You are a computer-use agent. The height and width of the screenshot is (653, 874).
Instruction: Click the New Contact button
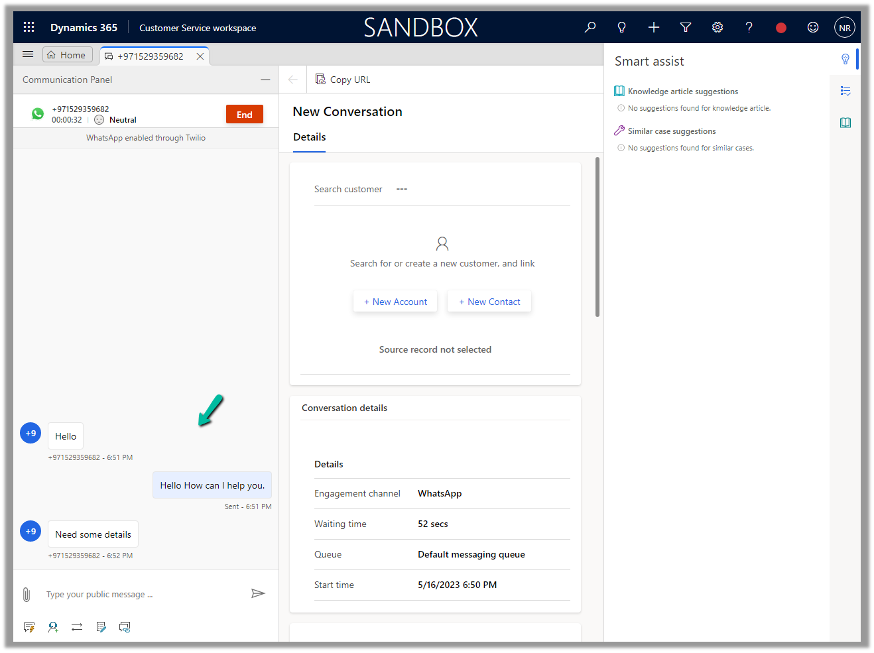pyautogui.click(x=489, y=302)
